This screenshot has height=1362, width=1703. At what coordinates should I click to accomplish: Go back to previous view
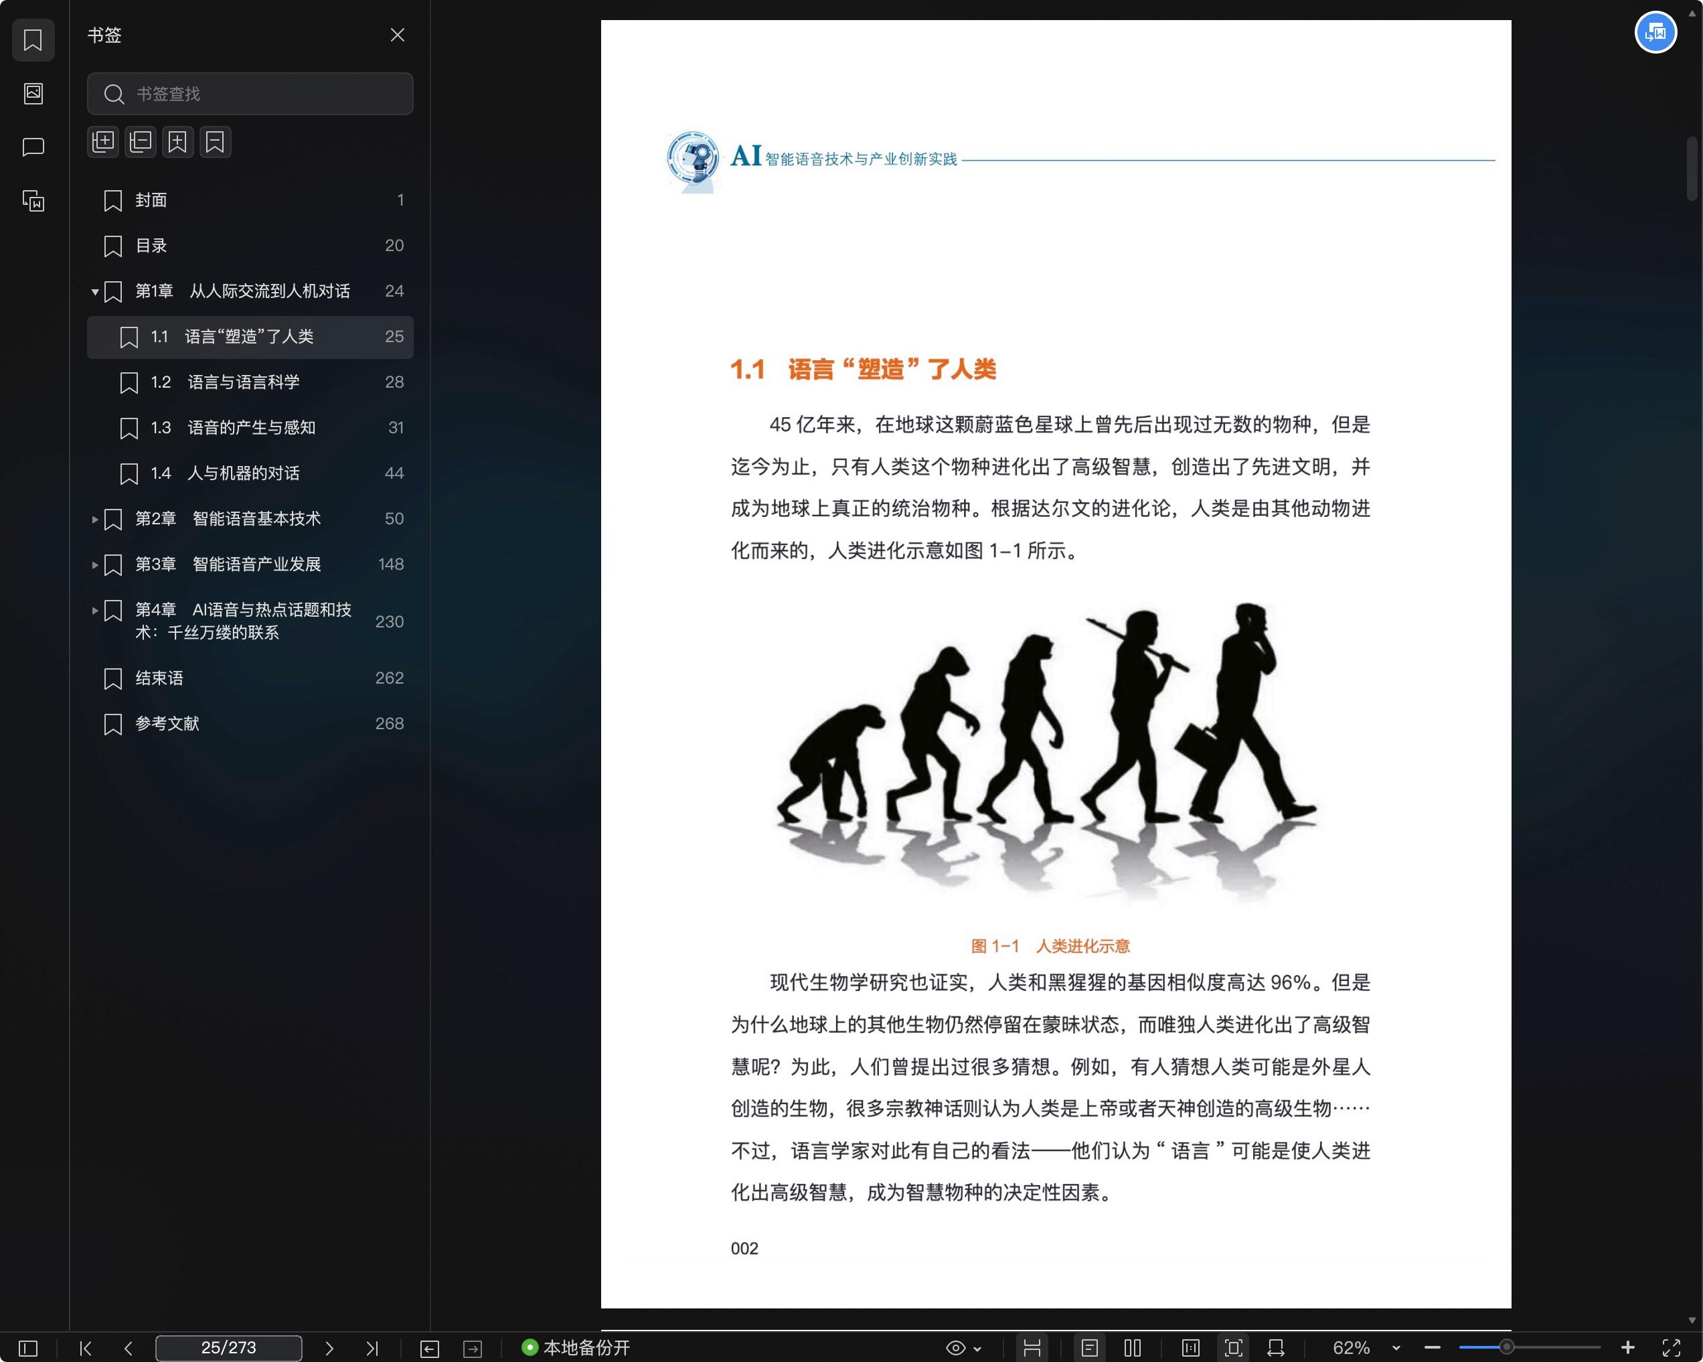point(430,1349)
